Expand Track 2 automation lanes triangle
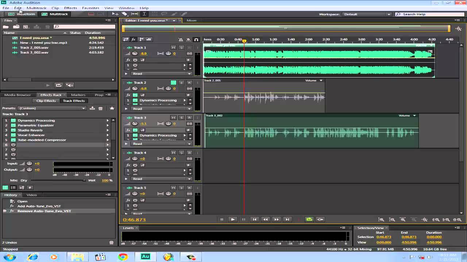 [126, 109]
